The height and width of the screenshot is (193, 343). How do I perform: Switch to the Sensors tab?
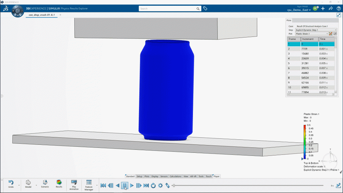coord(164,176)
